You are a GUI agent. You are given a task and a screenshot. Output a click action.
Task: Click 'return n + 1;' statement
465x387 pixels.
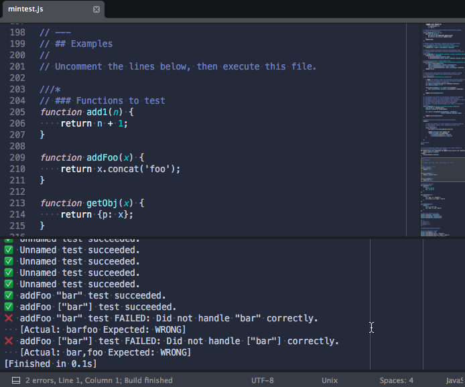point(94,124)
